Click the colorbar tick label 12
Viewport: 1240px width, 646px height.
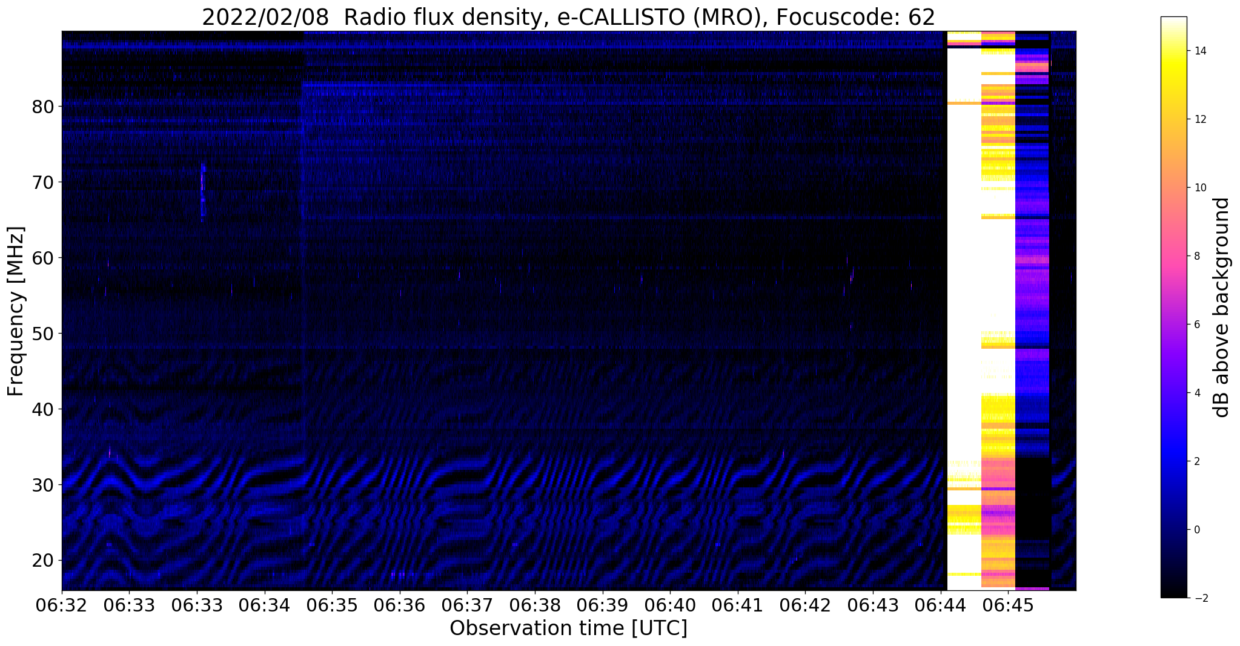(x=1199, y=119)
